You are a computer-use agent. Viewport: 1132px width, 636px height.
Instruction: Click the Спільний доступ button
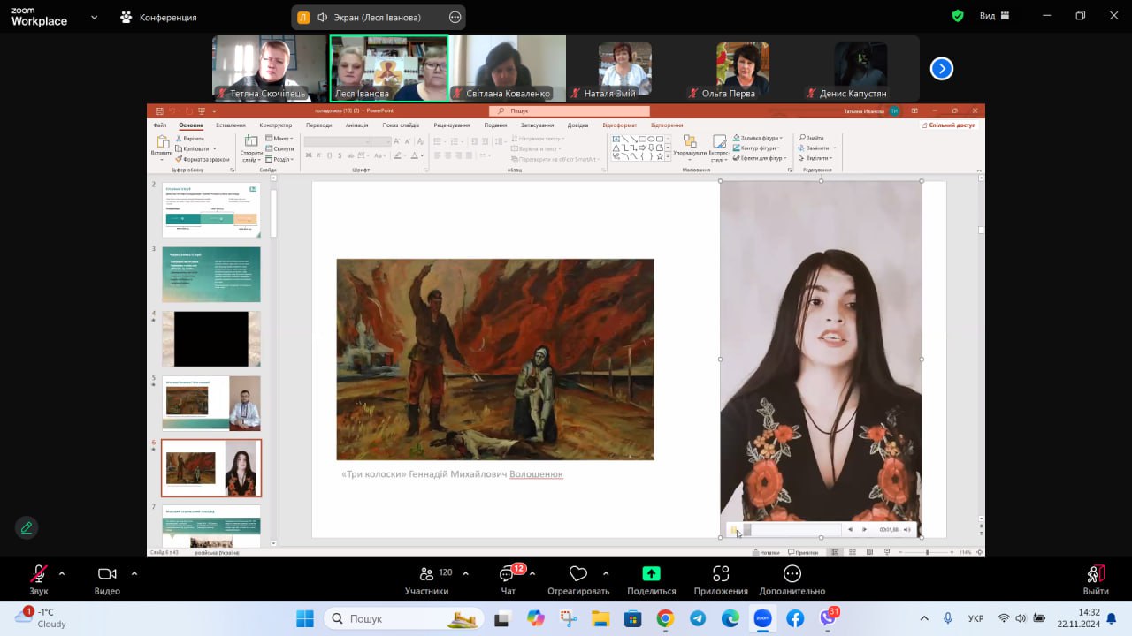[x=949, y=125]
